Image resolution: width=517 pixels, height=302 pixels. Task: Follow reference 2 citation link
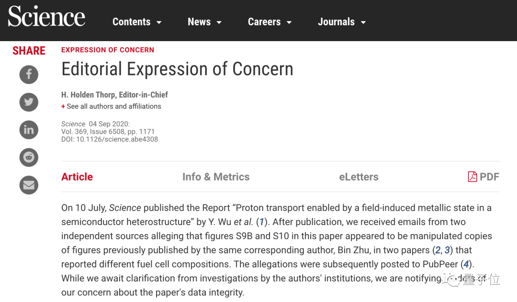[438, 250]
